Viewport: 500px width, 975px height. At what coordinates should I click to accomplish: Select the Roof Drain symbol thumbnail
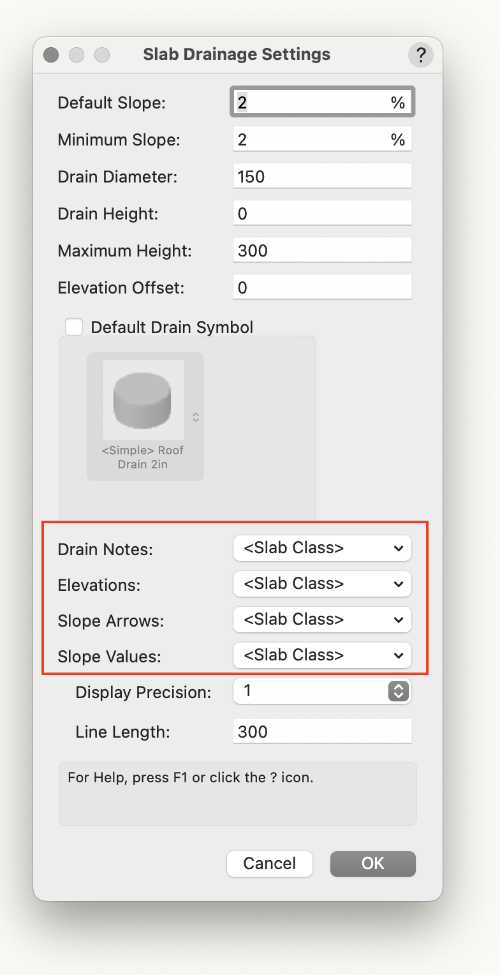click(x=143, y=396)
